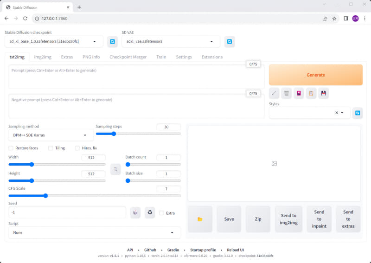
Task: Send the image to extras
Action: point(348,219)
